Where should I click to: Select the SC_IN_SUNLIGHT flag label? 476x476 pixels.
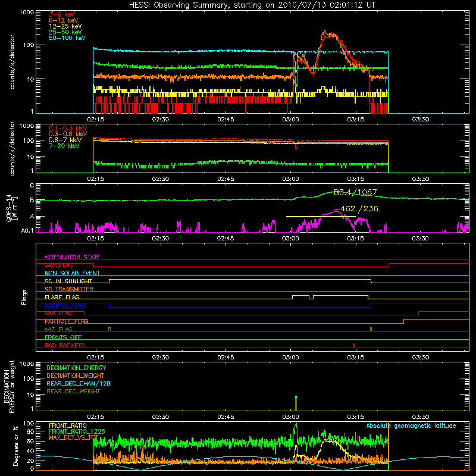[68, 281]
